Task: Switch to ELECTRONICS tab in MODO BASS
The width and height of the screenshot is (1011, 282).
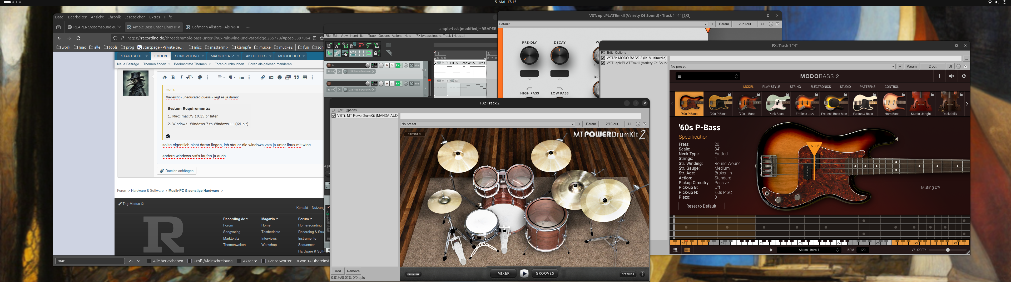Action: [821, 87]
